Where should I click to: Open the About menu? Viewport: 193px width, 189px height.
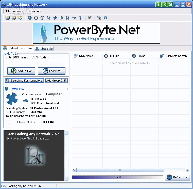(x=41, y=11)
